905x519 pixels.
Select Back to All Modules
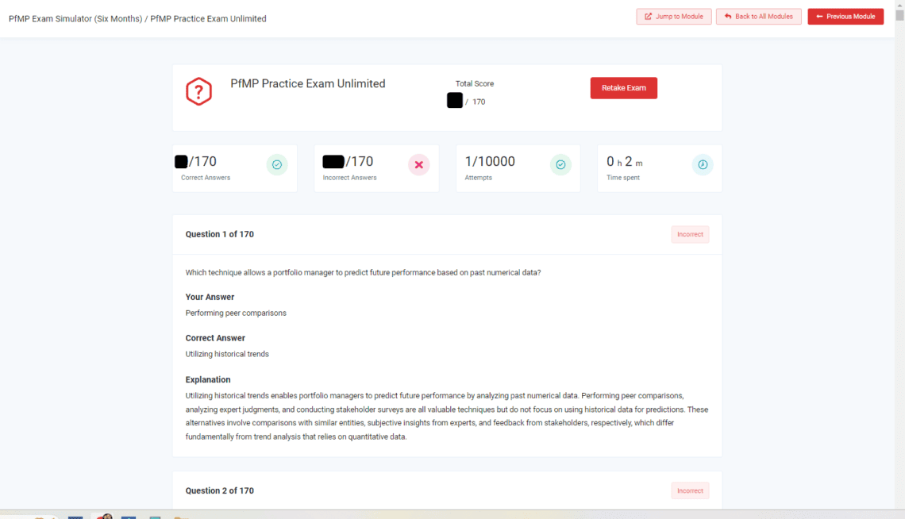tap(758, 16)
